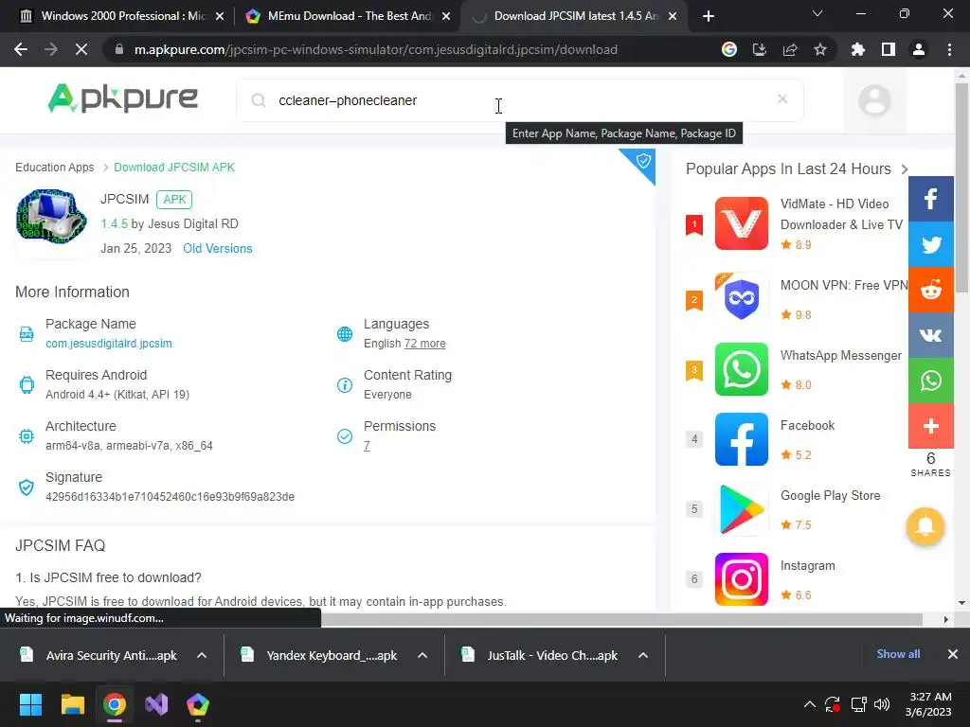Image resolution: width=970 pixels, height=727 pixels.
Task: Toggle Chrome side panel
Action: point(889,49)
